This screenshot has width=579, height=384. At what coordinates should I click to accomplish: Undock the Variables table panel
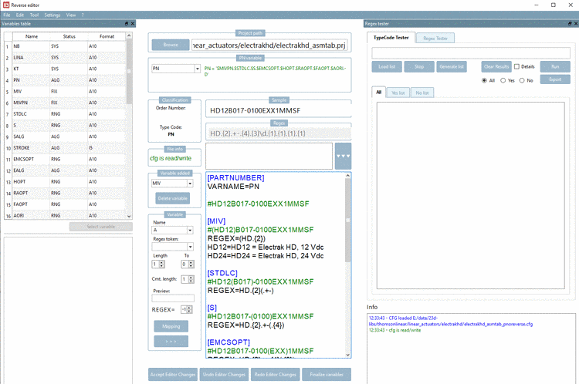pos(127,24)
